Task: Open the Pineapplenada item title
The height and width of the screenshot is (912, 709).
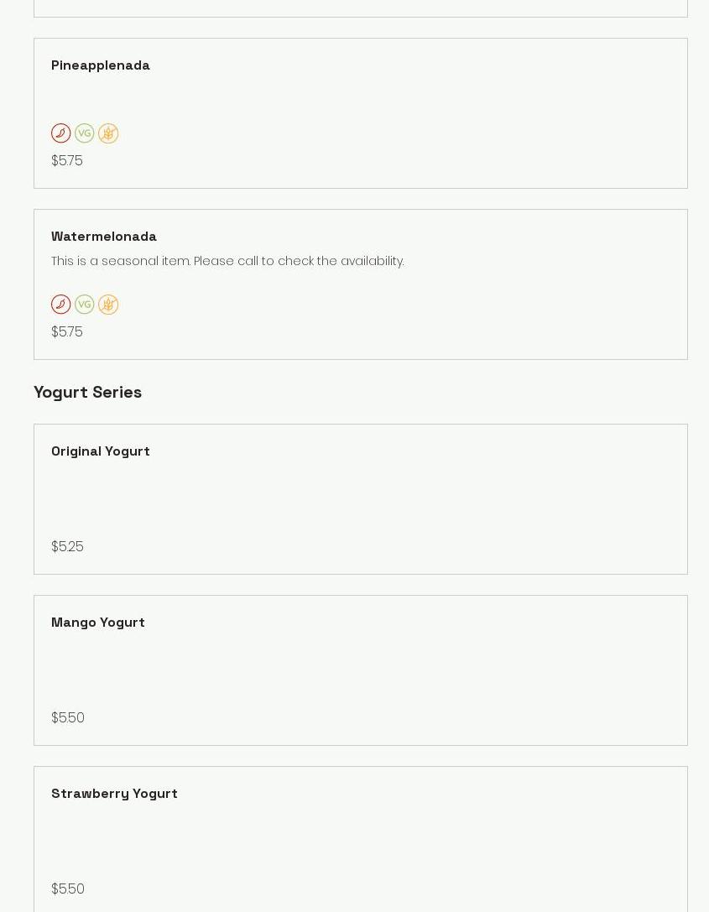Action: [x=101, y=65]
